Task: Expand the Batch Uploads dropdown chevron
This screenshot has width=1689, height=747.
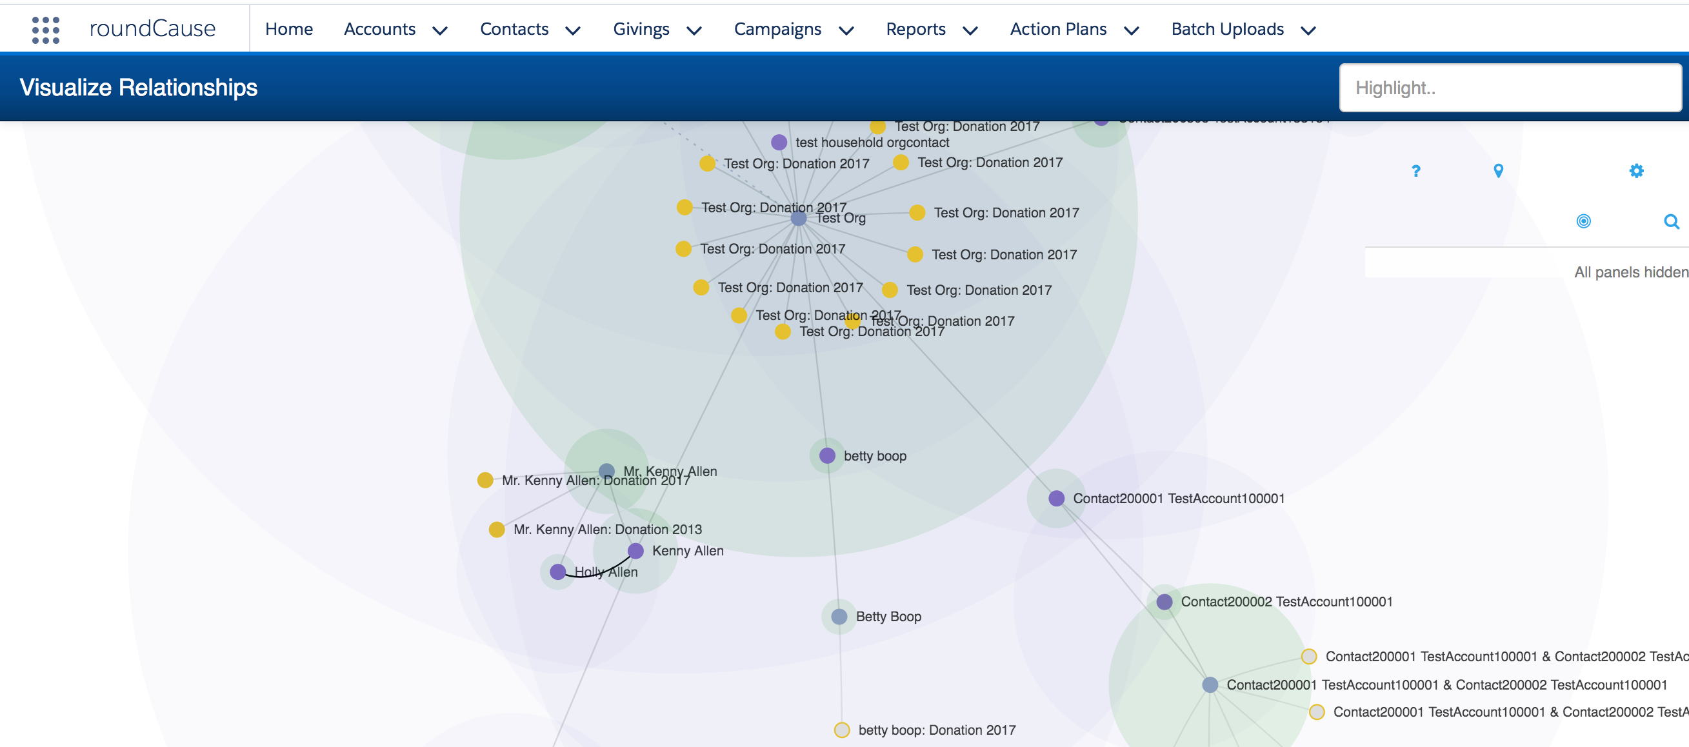Action: pos(1309,30)
